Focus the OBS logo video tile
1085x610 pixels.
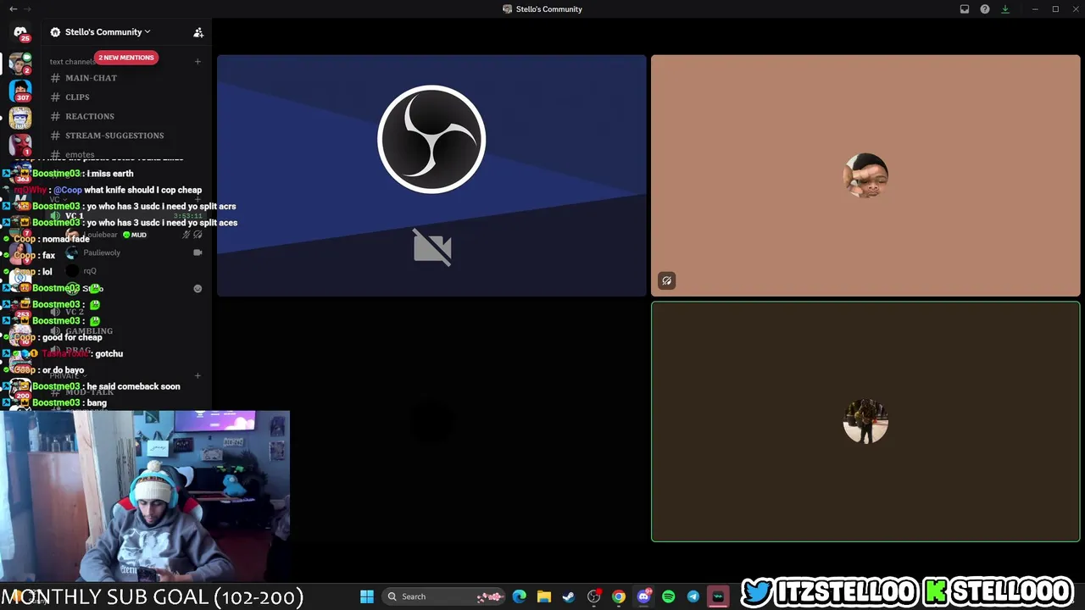point(431,175)
